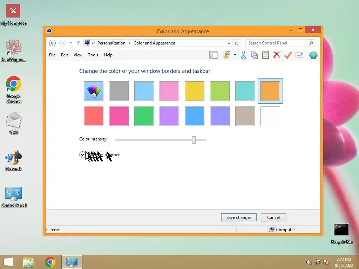Open the Help menu
This screenshot has height=269, width=359.
tap(108, 55)
